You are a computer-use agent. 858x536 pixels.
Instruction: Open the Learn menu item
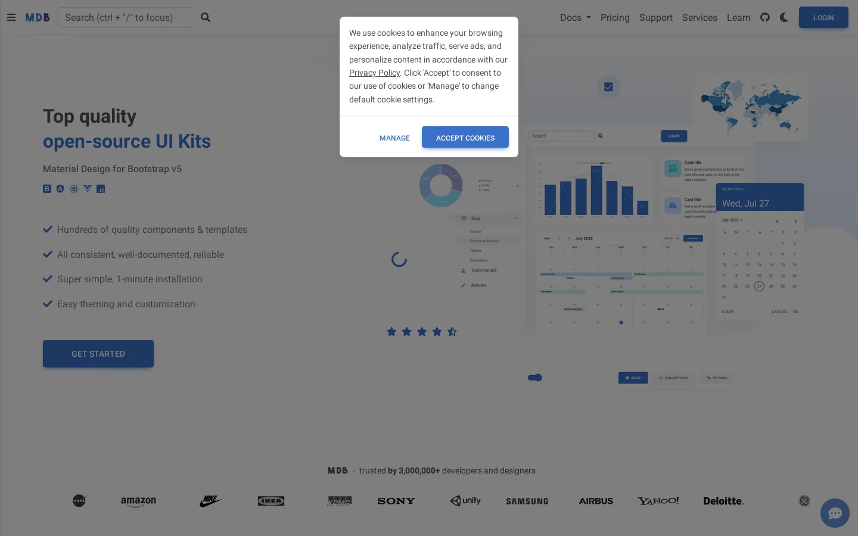click(739, 17)
